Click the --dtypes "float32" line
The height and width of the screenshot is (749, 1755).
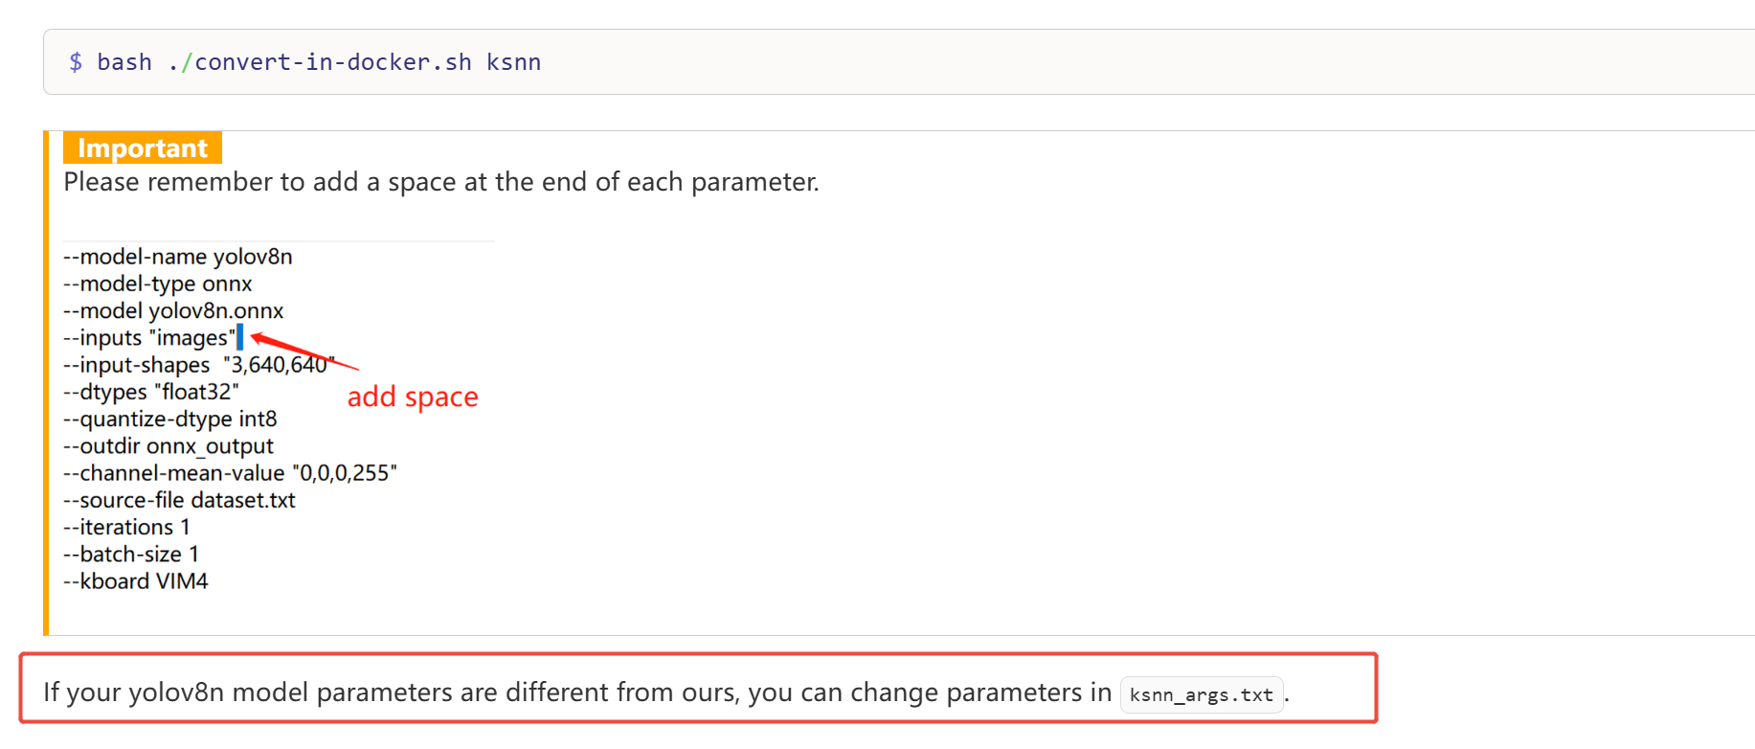pos(151,392)
